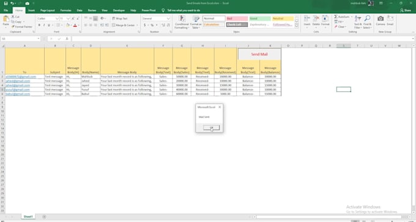
Task: Open the File tab
Action: point(6,10)
